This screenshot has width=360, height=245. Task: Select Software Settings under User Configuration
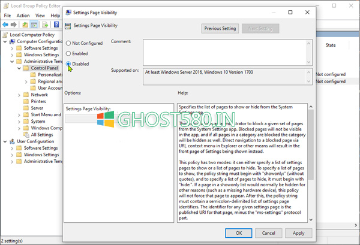point(41,148)
